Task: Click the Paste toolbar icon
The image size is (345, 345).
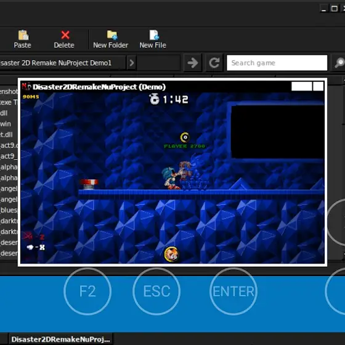Action: coord(23,39)
